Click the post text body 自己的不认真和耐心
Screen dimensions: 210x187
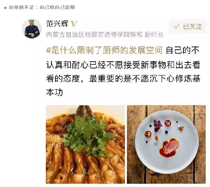(123, 71)
